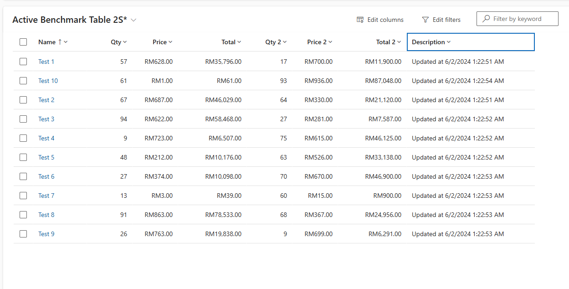
Task: Open the Price 2 column header menu
Action: coord(320,42)
